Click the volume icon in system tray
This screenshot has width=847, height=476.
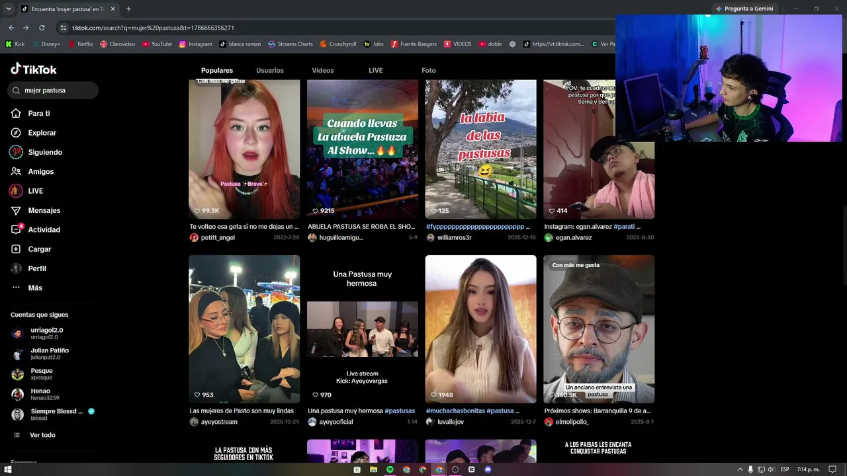pyautogui.click(x=772, y=469)
